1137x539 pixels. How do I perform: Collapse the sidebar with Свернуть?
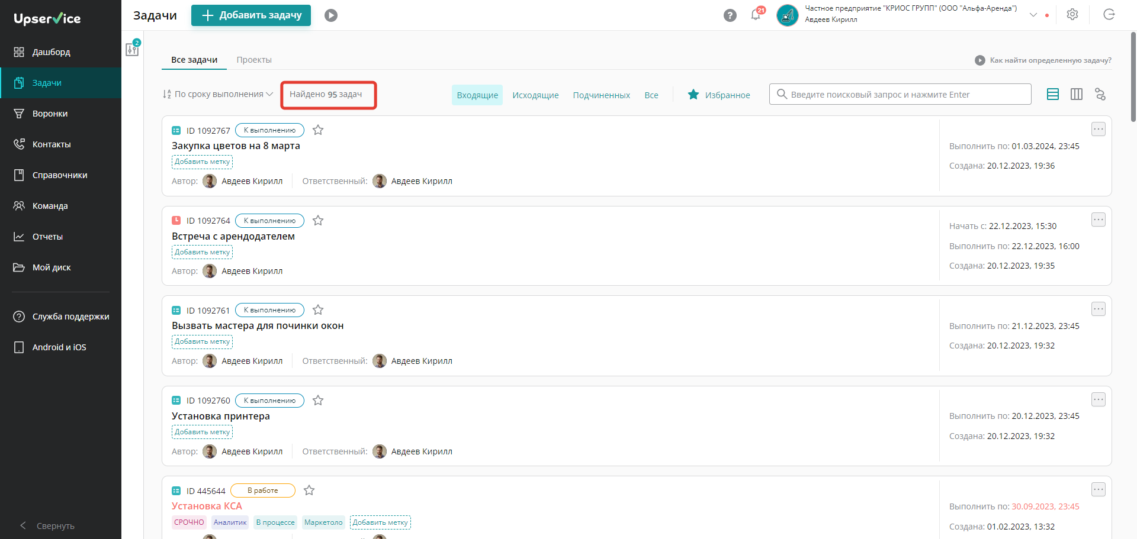coord(47,525)
